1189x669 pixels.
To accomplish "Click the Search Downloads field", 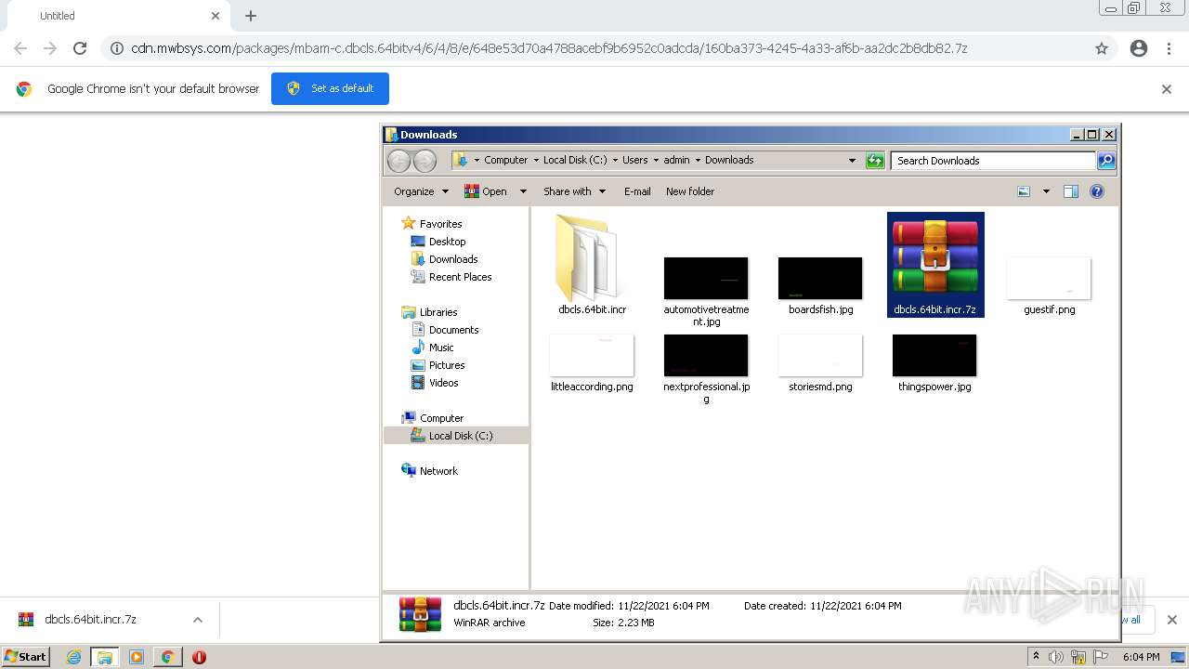I will click(993, 161).
